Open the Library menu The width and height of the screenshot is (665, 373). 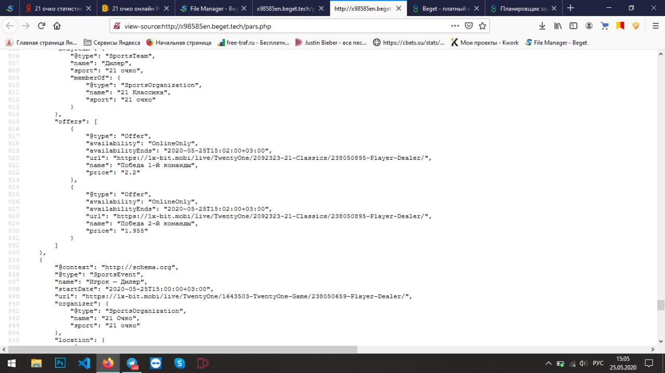[558, 26]
